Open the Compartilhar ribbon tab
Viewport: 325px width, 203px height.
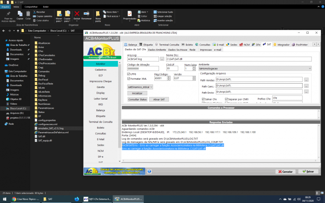tap(31, 7)
